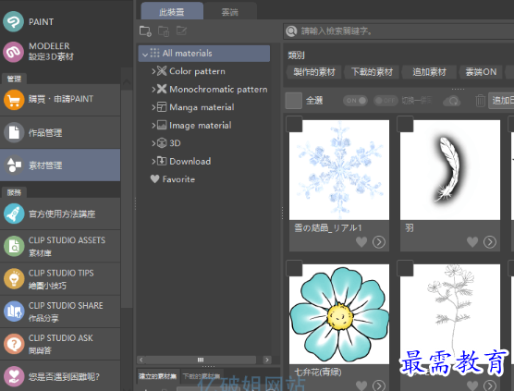Favorite the 雪の結晶_リアル1 material heart
The image size is (514, 391).
coord(361,242)
